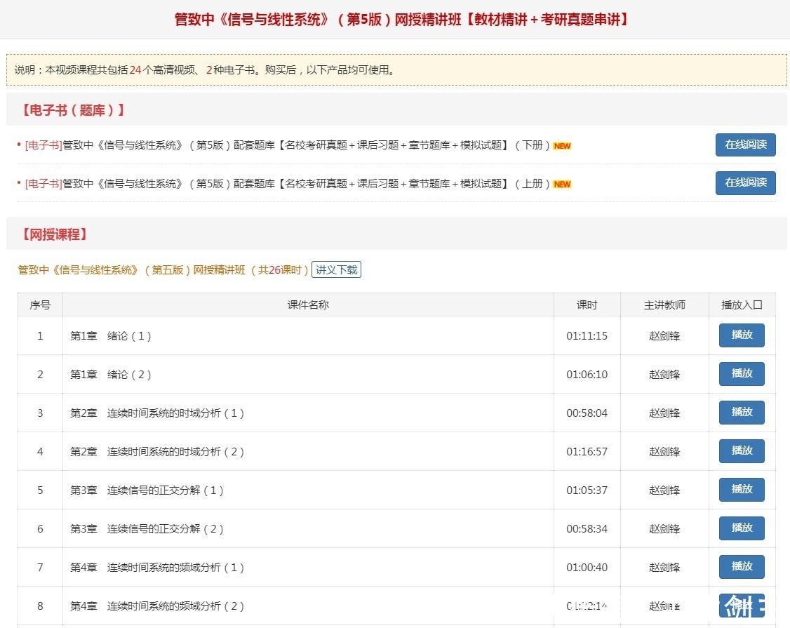Play 第4章 连续时间系统的频域分析（1）
The image size is (790, 628).
pyautogui.click(x=741, y=567)
